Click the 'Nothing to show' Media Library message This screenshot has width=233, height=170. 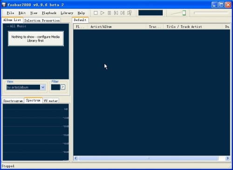36,39
